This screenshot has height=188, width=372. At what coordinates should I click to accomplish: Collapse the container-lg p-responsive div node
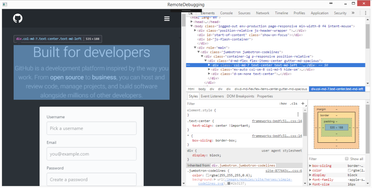(202, 56)
